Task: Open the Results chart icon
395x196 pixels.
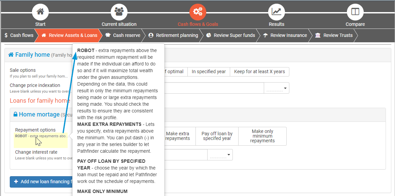Action: [x=276, y=12]
